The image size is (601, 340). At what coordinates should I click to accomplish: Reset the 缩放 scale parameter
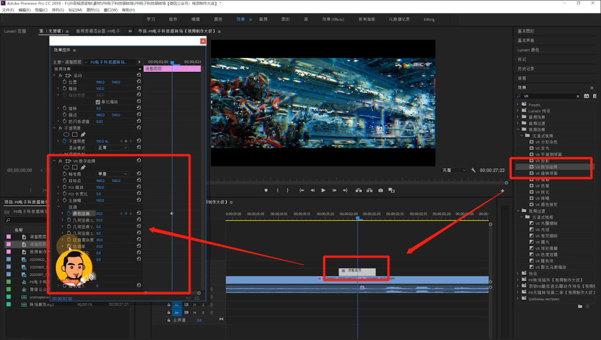pos(139,88)
